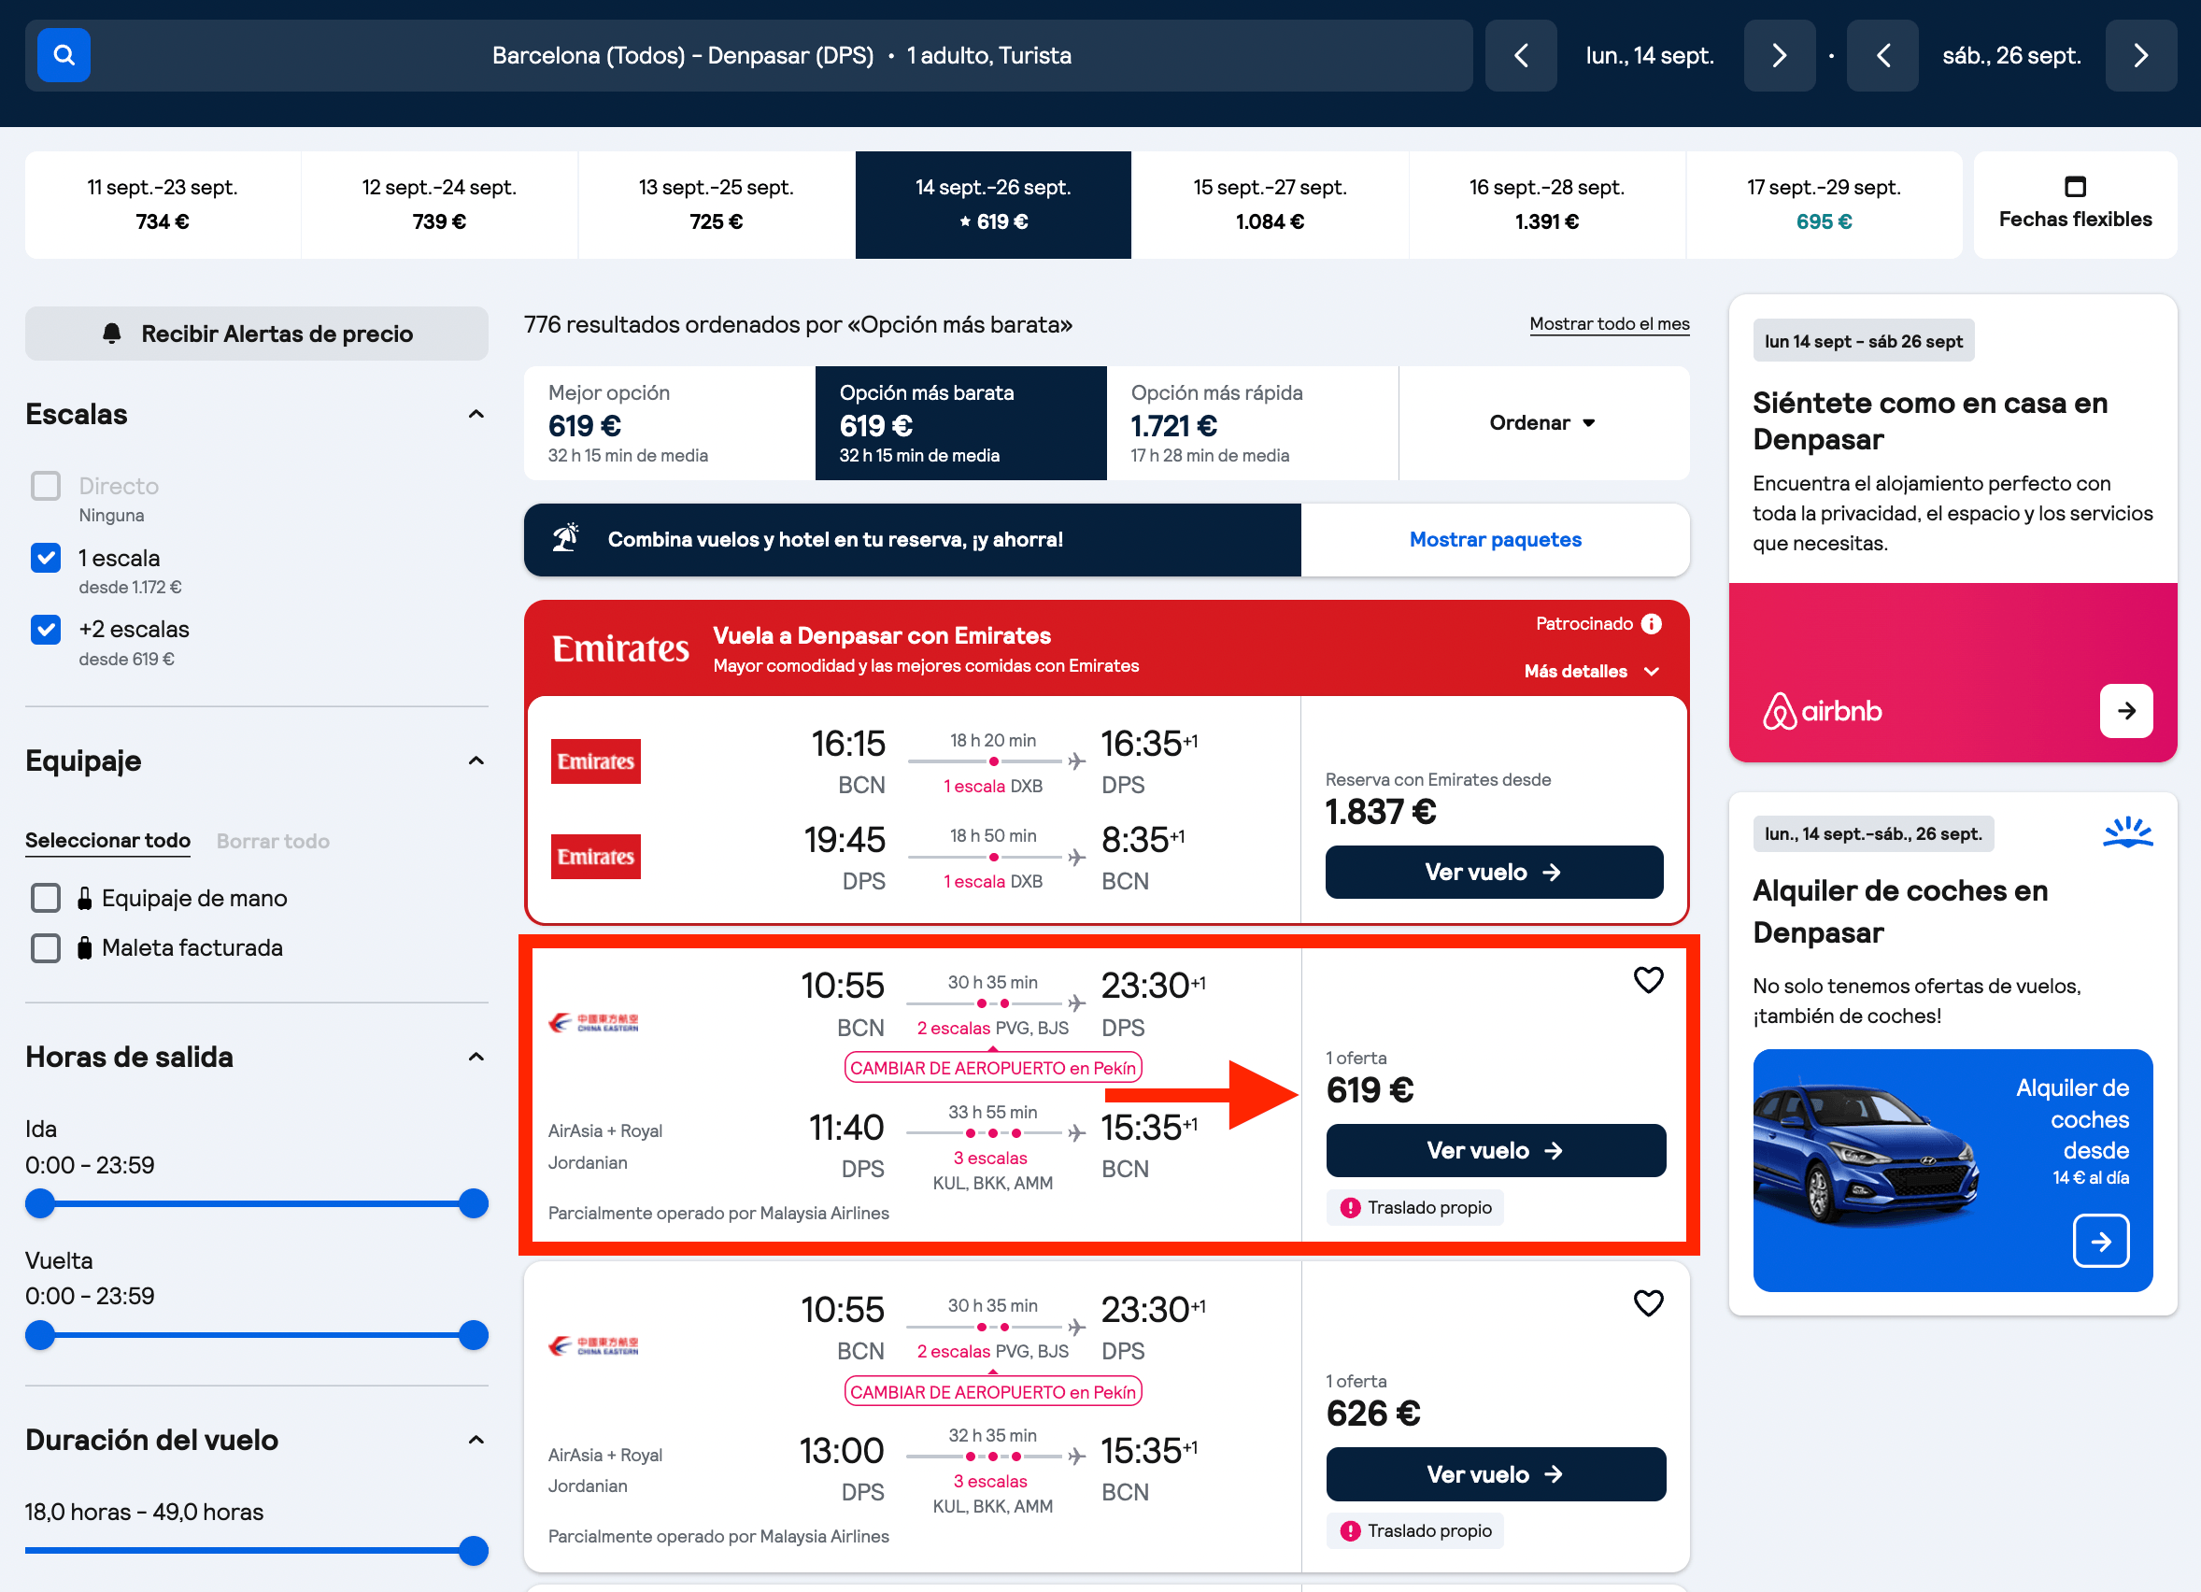The image size is (2201, 1592).
Task: Click Ver vuelo for Emirates 1.837 € offer
Action: [1494, 872]
